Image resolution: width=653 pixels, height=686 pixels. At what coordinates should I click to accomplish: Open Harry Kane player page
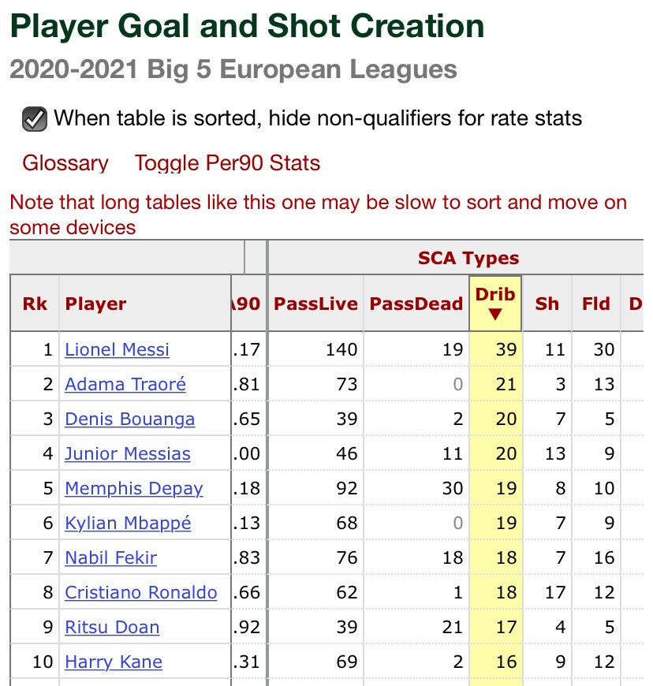tap(114, 662)
